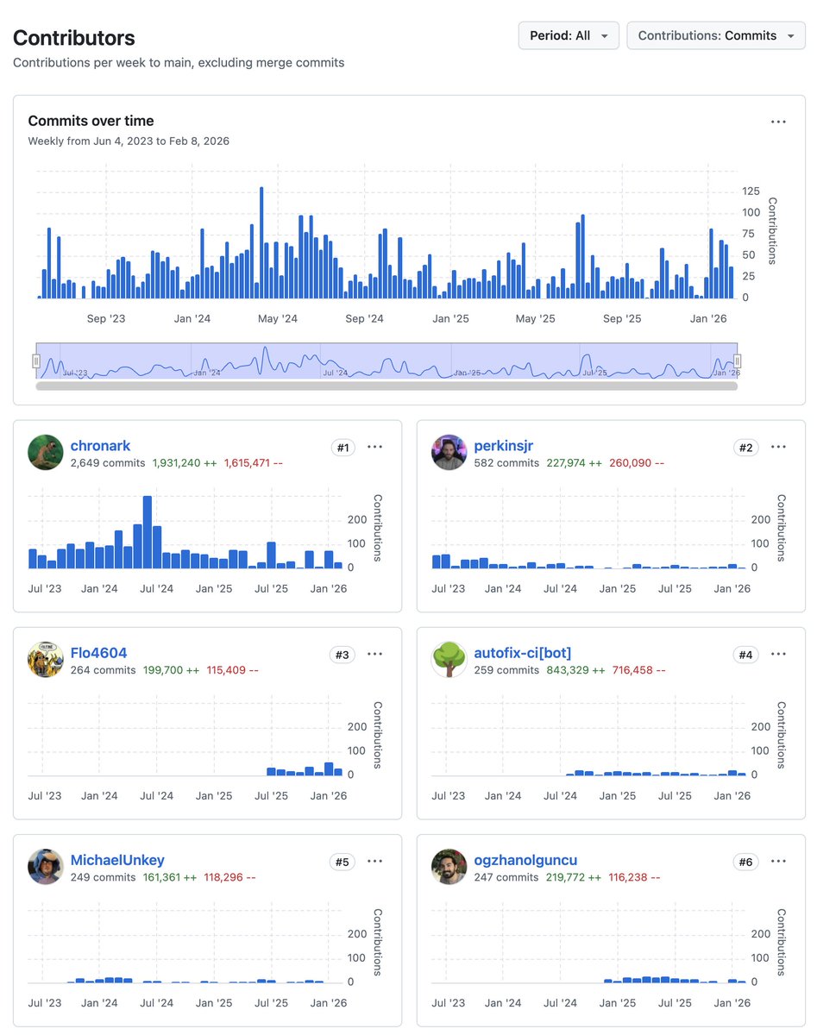Click the tallest bar in the commits chart
817x1035 pixels.
262,241
